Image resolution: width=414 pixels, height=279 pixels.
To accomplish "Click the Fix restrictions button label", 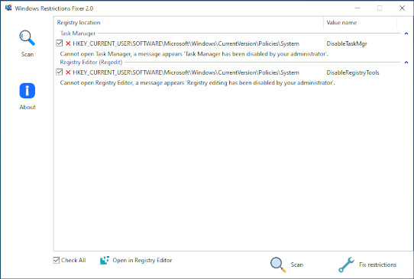I will coord(377,265).
